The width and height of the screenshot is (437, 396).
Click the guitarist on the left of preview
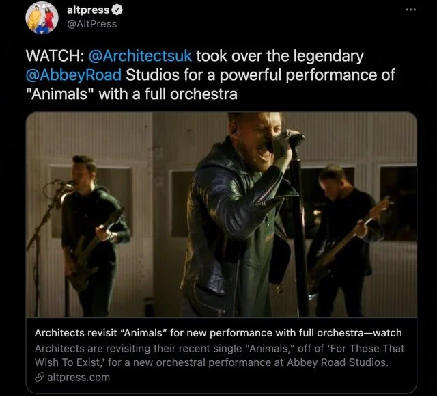(94, 236)
